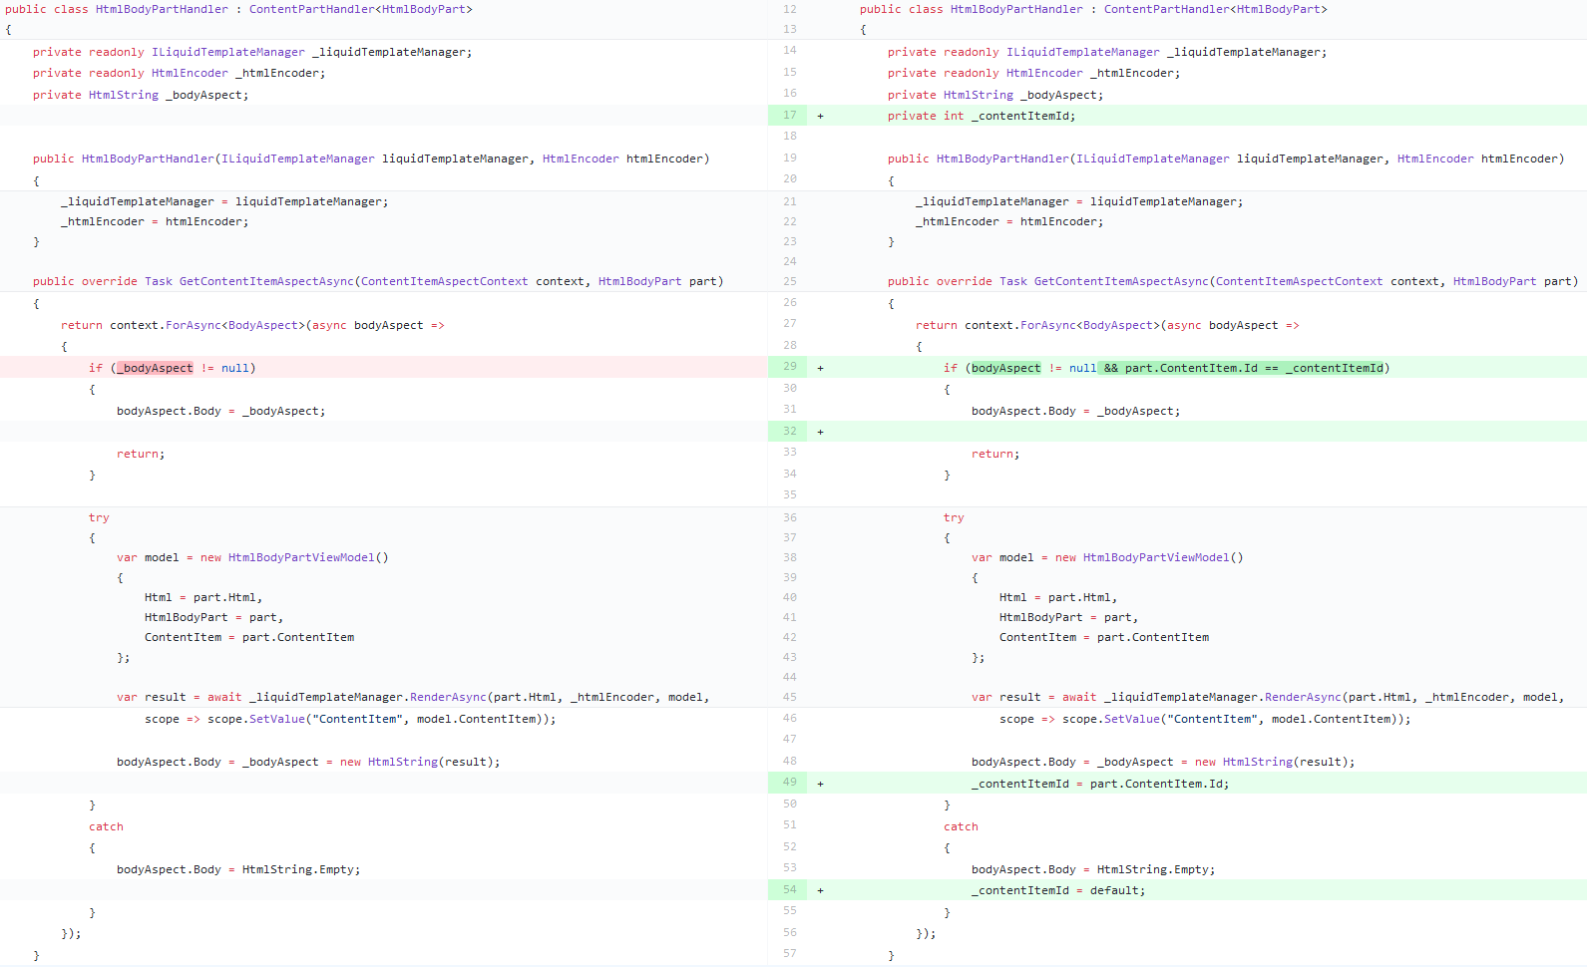
Task: Select added line 'private int _contentItemId;'
Action: pos(982,116)
